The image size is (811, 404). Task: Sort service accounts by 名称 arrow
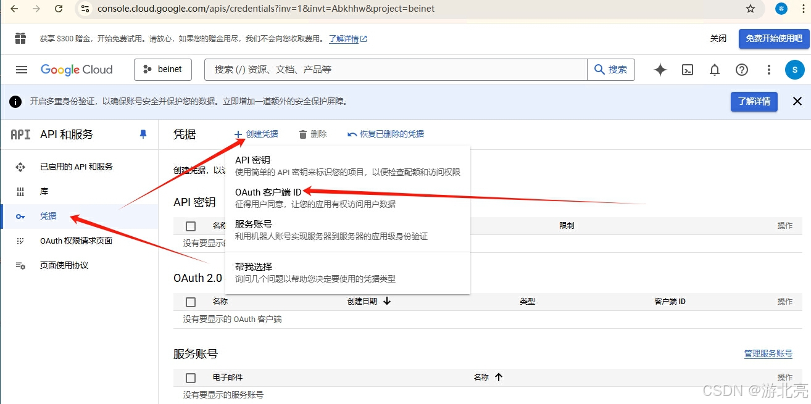499,377
